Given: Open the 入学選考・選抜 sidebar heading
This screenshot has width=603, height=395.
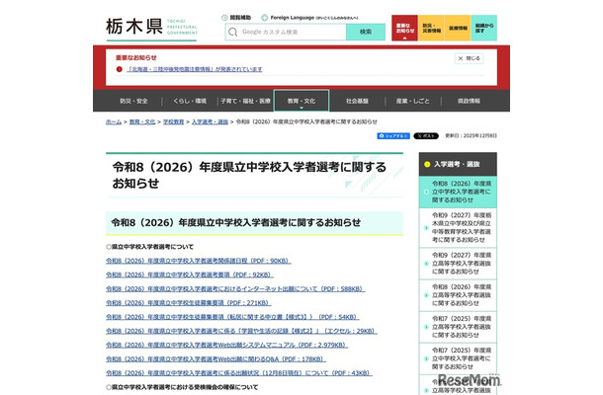Looking at the screenshot, I should tap(458, 165).
